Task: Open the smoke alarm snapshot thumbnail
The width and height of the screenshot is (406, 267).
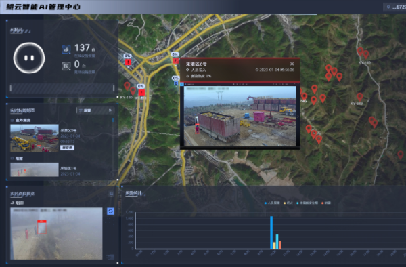Action: click(x=35, y=169)
